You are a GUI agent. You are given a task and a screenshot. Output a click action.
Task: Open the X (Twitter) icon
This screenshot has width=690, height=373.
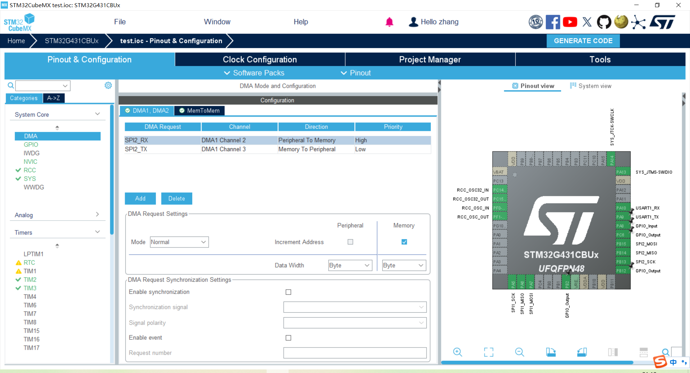(587, 22)
